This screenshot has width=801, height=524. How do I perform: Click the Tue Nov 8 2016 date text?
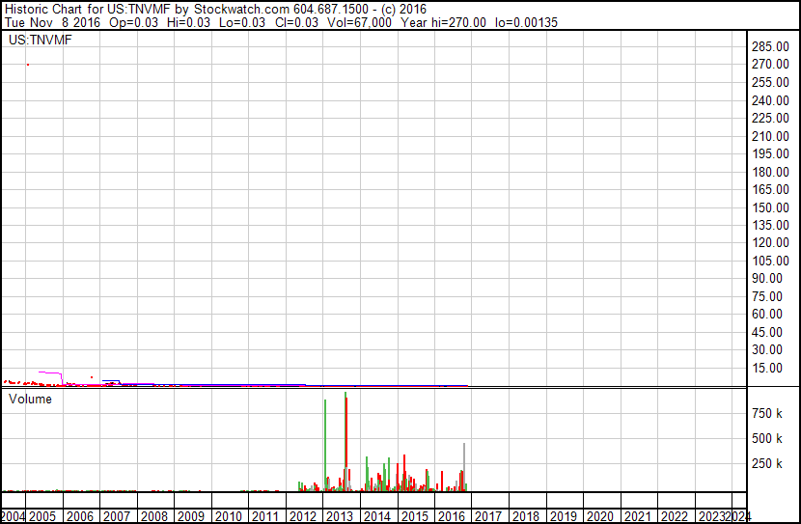(x=52, y=22)
